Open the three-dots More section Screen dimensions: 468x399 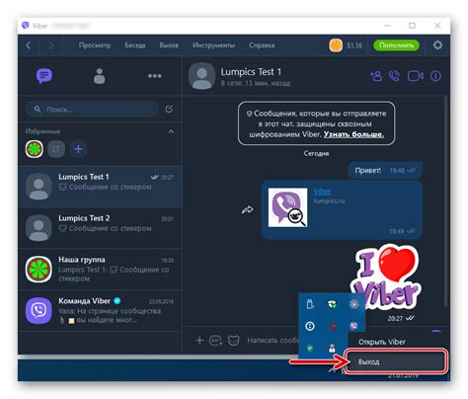pyautogui.click(x=154, y=76)
